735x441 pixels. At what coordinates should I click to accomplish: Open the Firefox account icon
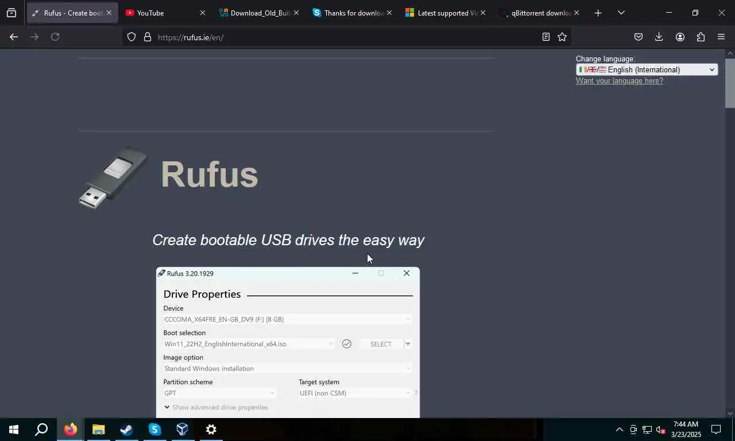(680, 37)
